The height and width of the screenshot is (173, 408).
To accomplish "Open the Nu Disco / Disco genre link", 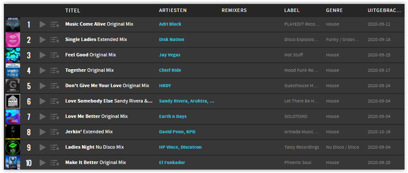I will (x=342, y=147).
